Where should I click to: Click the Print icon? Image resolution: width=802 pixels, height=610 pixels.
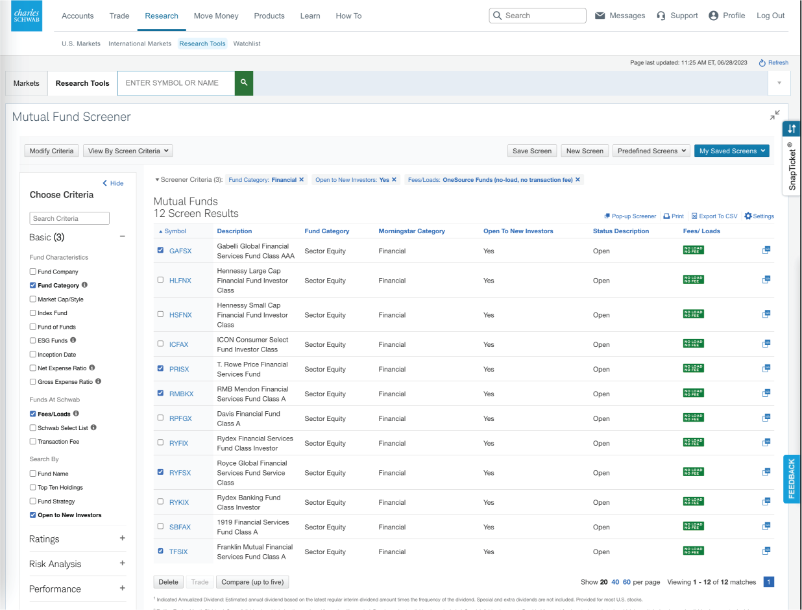pyautogui.click(x=666, y=216)
